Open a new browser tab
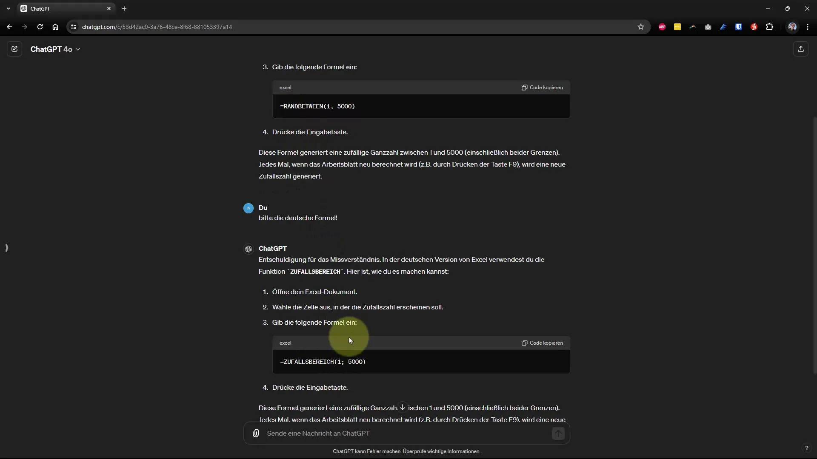The image size is (817, 459). pyautogui.click(x=124, y=8)
